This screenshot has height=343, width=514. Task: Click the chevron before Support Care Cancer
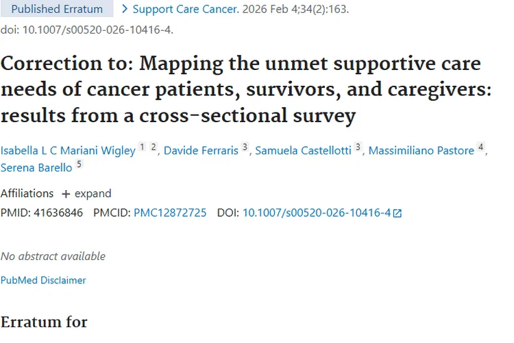pos(124,9)
